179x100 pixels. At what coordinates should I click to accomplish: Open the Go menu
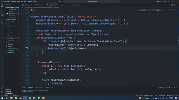tap(22, 2)
